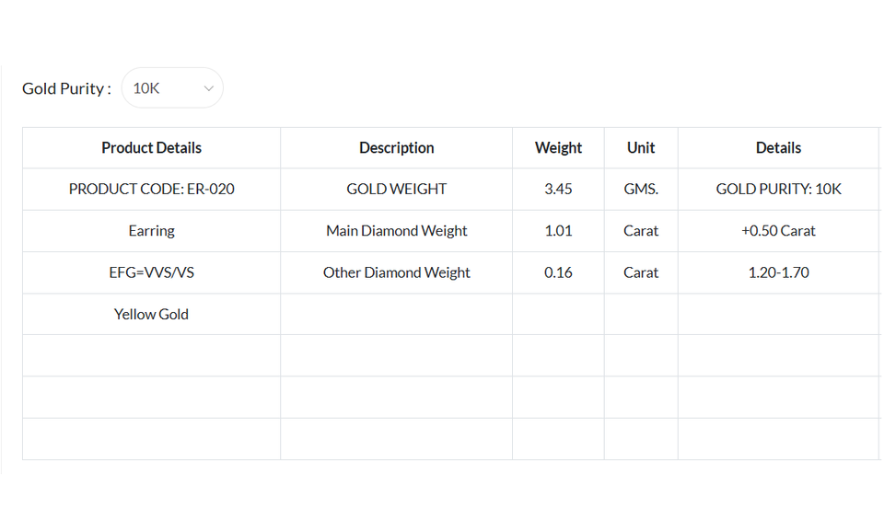Click the +0.50 Carat details cell
884x520 pixels.
point(778,231)
